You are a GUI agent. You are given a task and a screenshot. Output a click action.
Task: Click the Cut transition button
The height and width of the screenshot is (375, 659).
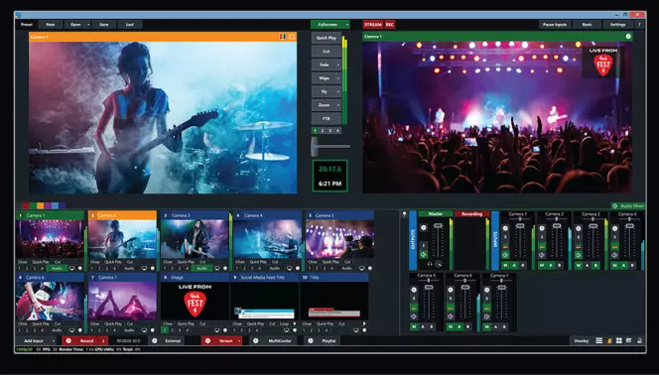327,52
